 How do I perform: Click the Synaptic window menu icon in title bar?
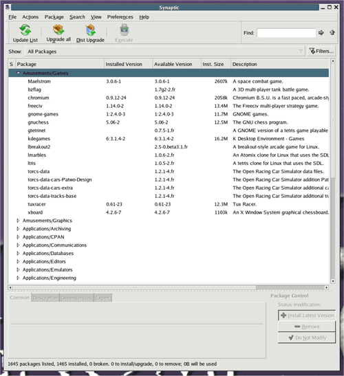point(8,8)
